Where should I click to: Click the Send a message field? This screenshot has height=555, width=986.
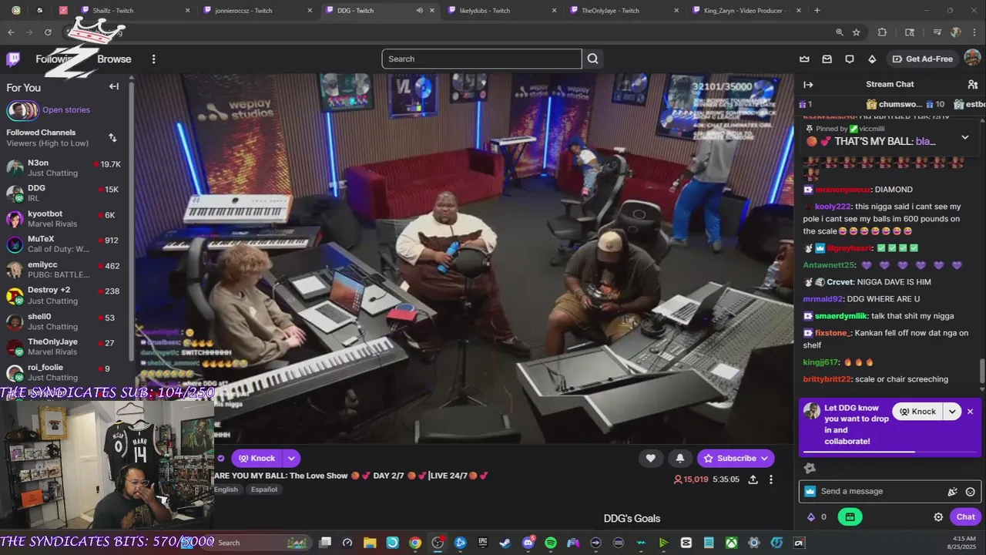[878, 492]
